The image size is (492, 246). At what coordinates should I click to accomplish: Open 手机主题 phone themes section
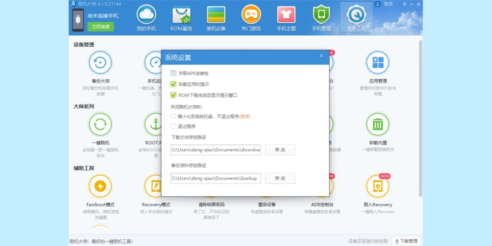(286, 18)
